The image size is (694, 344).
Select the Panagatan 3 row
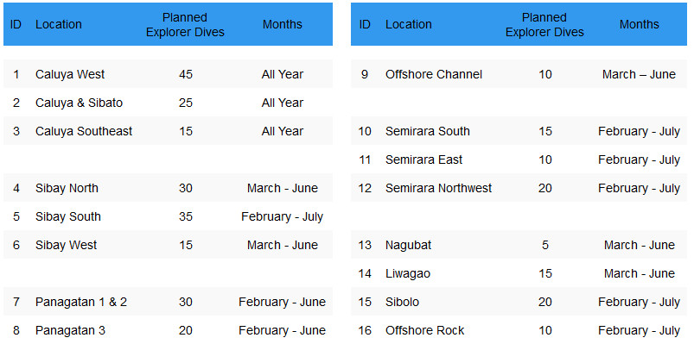(x=168, y=330)
